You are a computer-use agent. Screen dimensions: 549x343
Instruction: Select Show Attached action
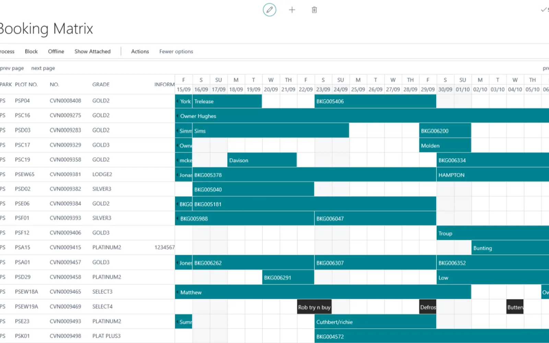click(x=93, y=51)
